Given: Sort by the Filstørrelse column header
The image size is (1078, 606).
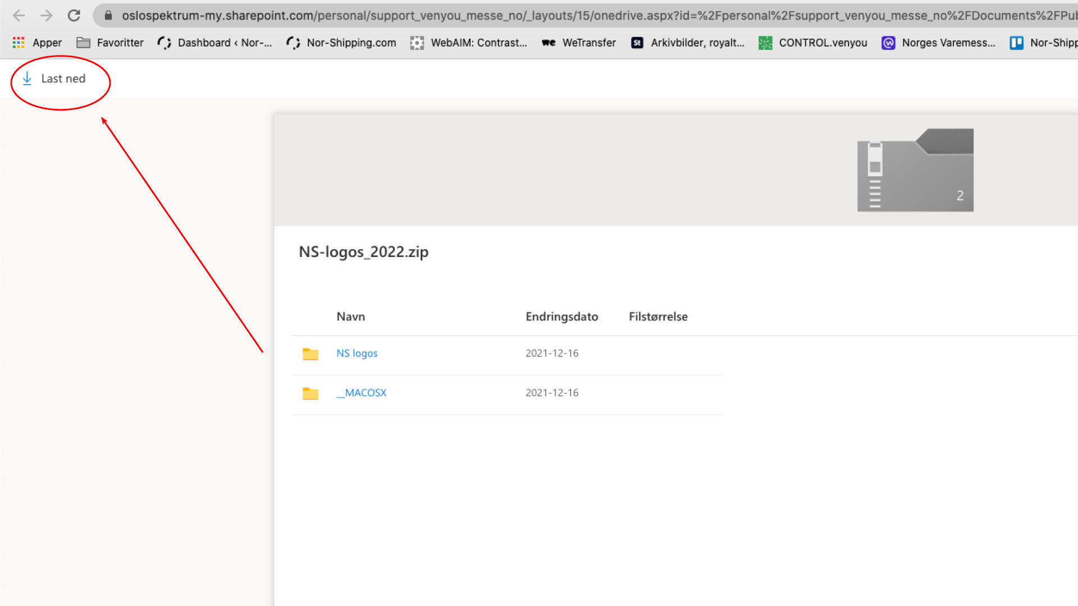Looking at the screenshot, I should tap(658, 316).
